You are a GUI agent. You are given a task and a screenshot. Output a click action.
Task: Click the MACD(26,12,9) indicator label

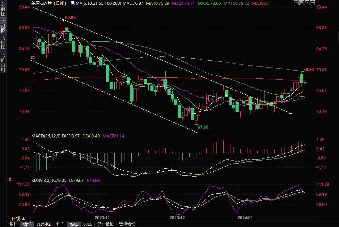pyautogui.click(x=46, y=136)
